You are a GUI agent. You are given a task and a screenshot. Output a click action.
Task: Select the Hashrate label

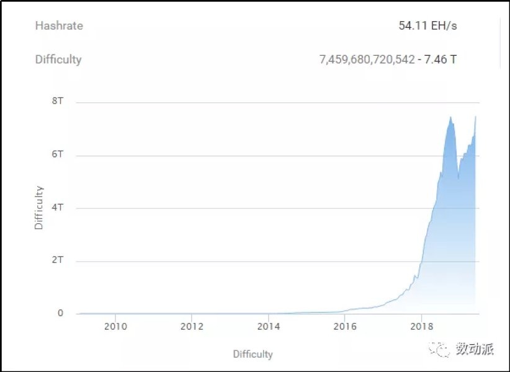(x=59, y=26)
